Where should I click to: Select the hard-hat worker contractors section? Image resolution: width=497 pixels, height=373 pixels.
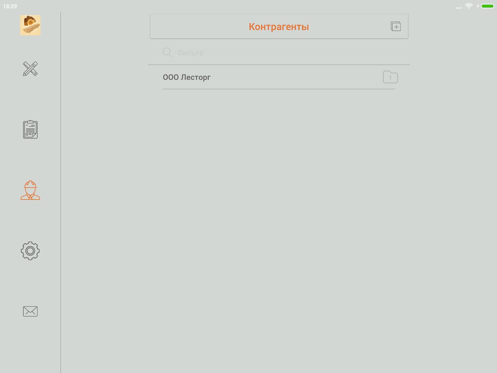[30, 190]
